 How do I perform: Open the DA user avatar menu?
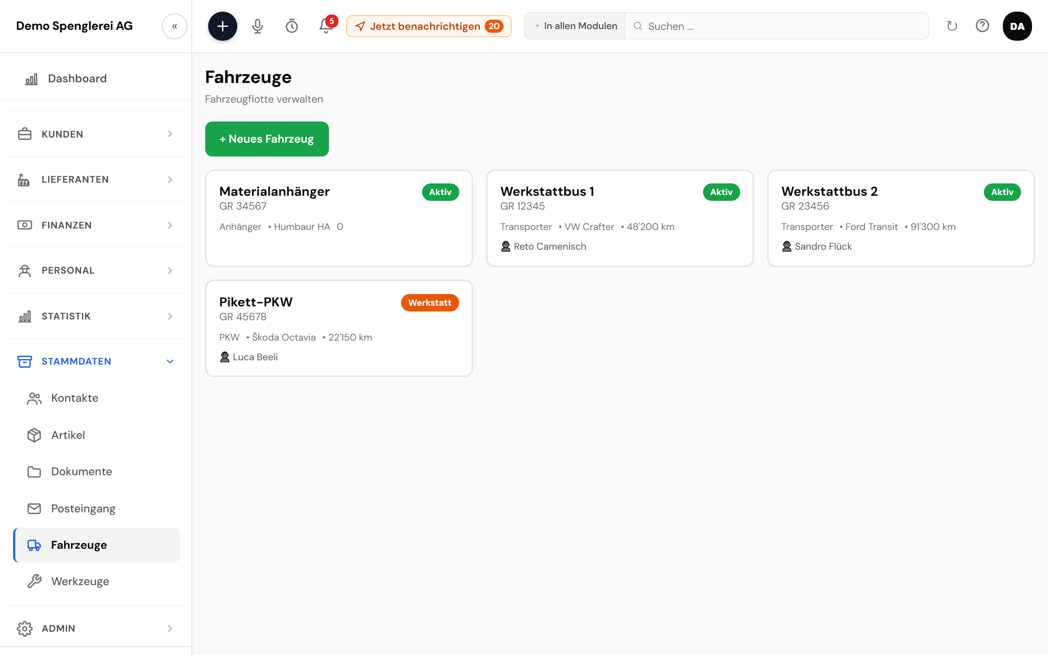click(x=1017, y=26)
